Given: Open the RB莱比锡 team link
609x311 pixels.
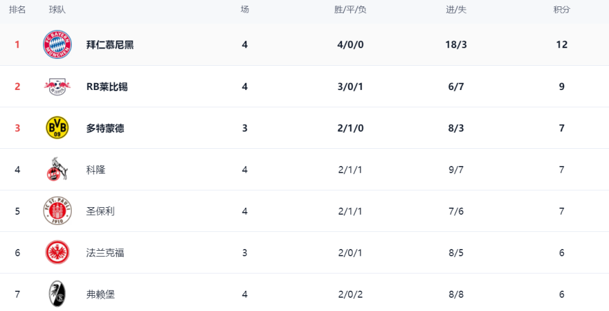Looking at the screenshot, I should point(107,87).
